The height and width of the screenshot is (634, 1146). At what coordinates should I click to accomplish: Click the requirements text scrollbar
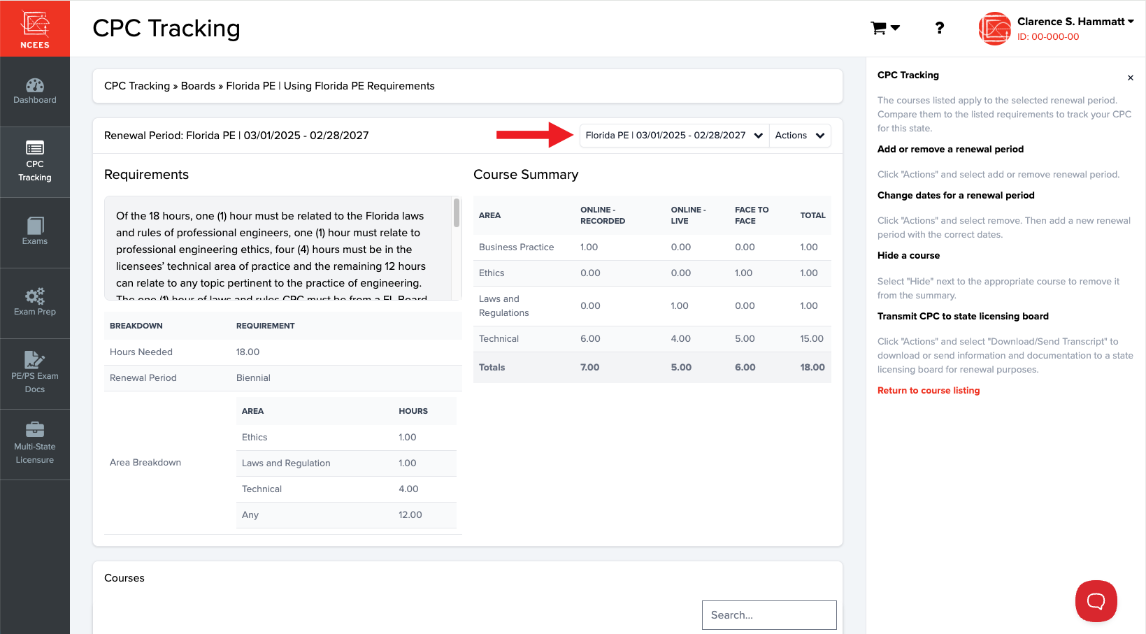pyautogui.click(x=457, y=212)
